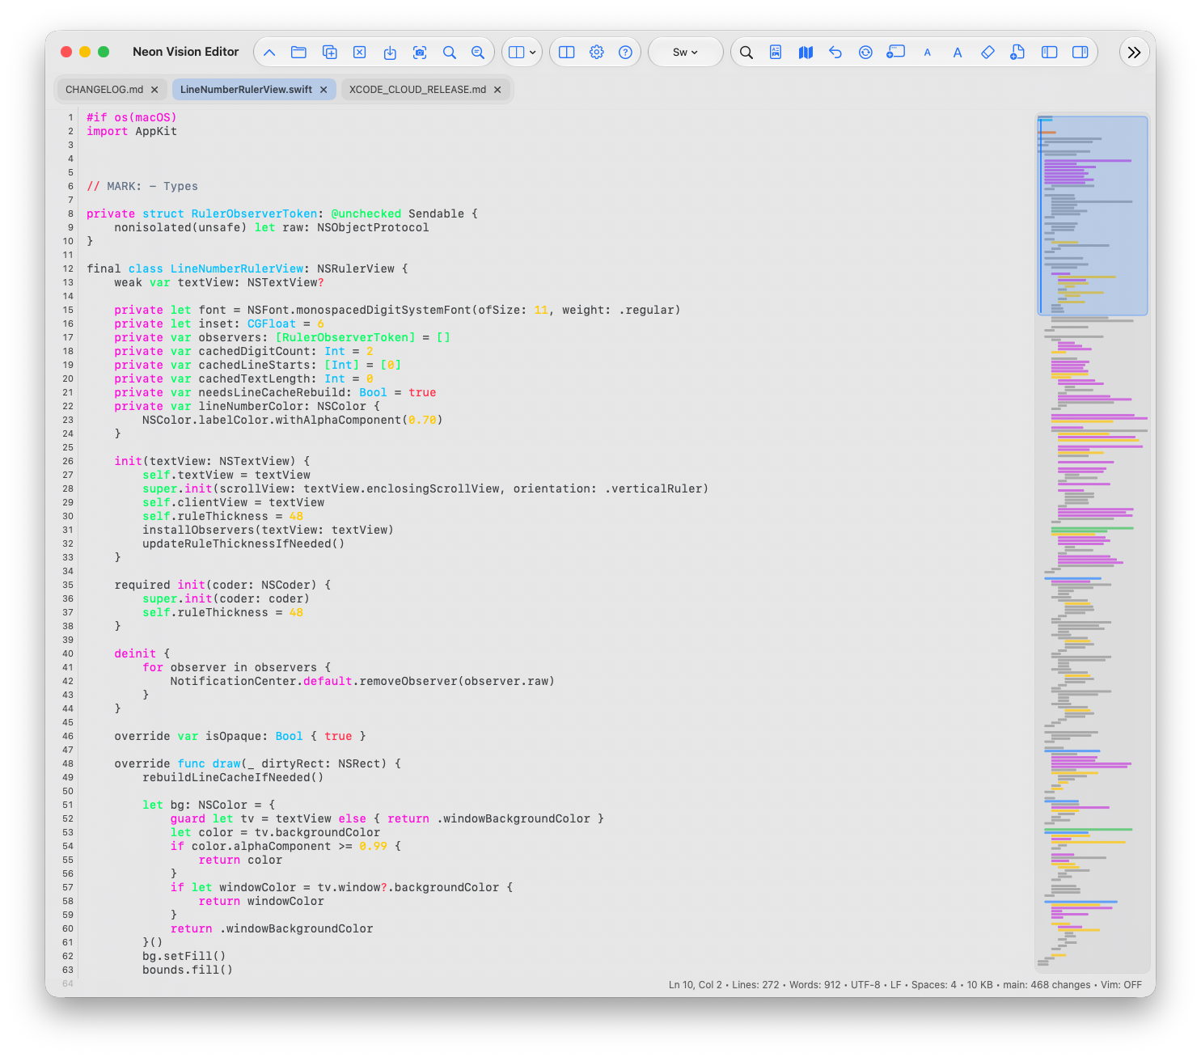Screen dimensions: 1201x1057
Task: Click the minimap highlighted viewport region
Action: click(x=1093, y=215)
